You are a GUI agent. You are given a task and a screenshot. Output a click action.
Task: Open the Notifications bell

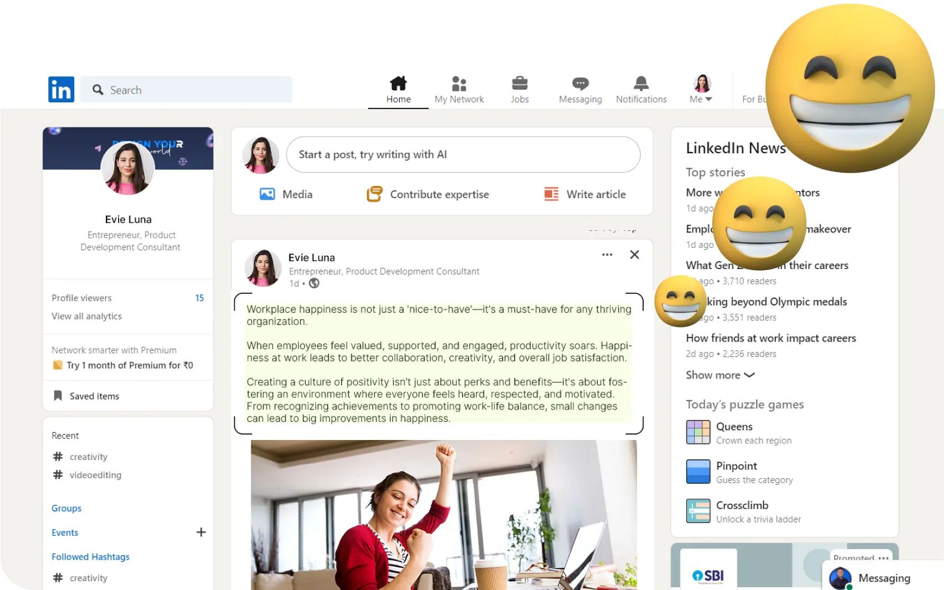coord(641,84)
